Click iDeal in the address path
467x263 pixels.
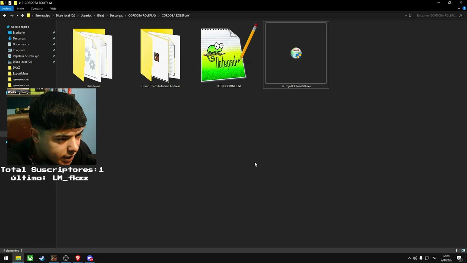pyautogui.click(x=100, y=16)
